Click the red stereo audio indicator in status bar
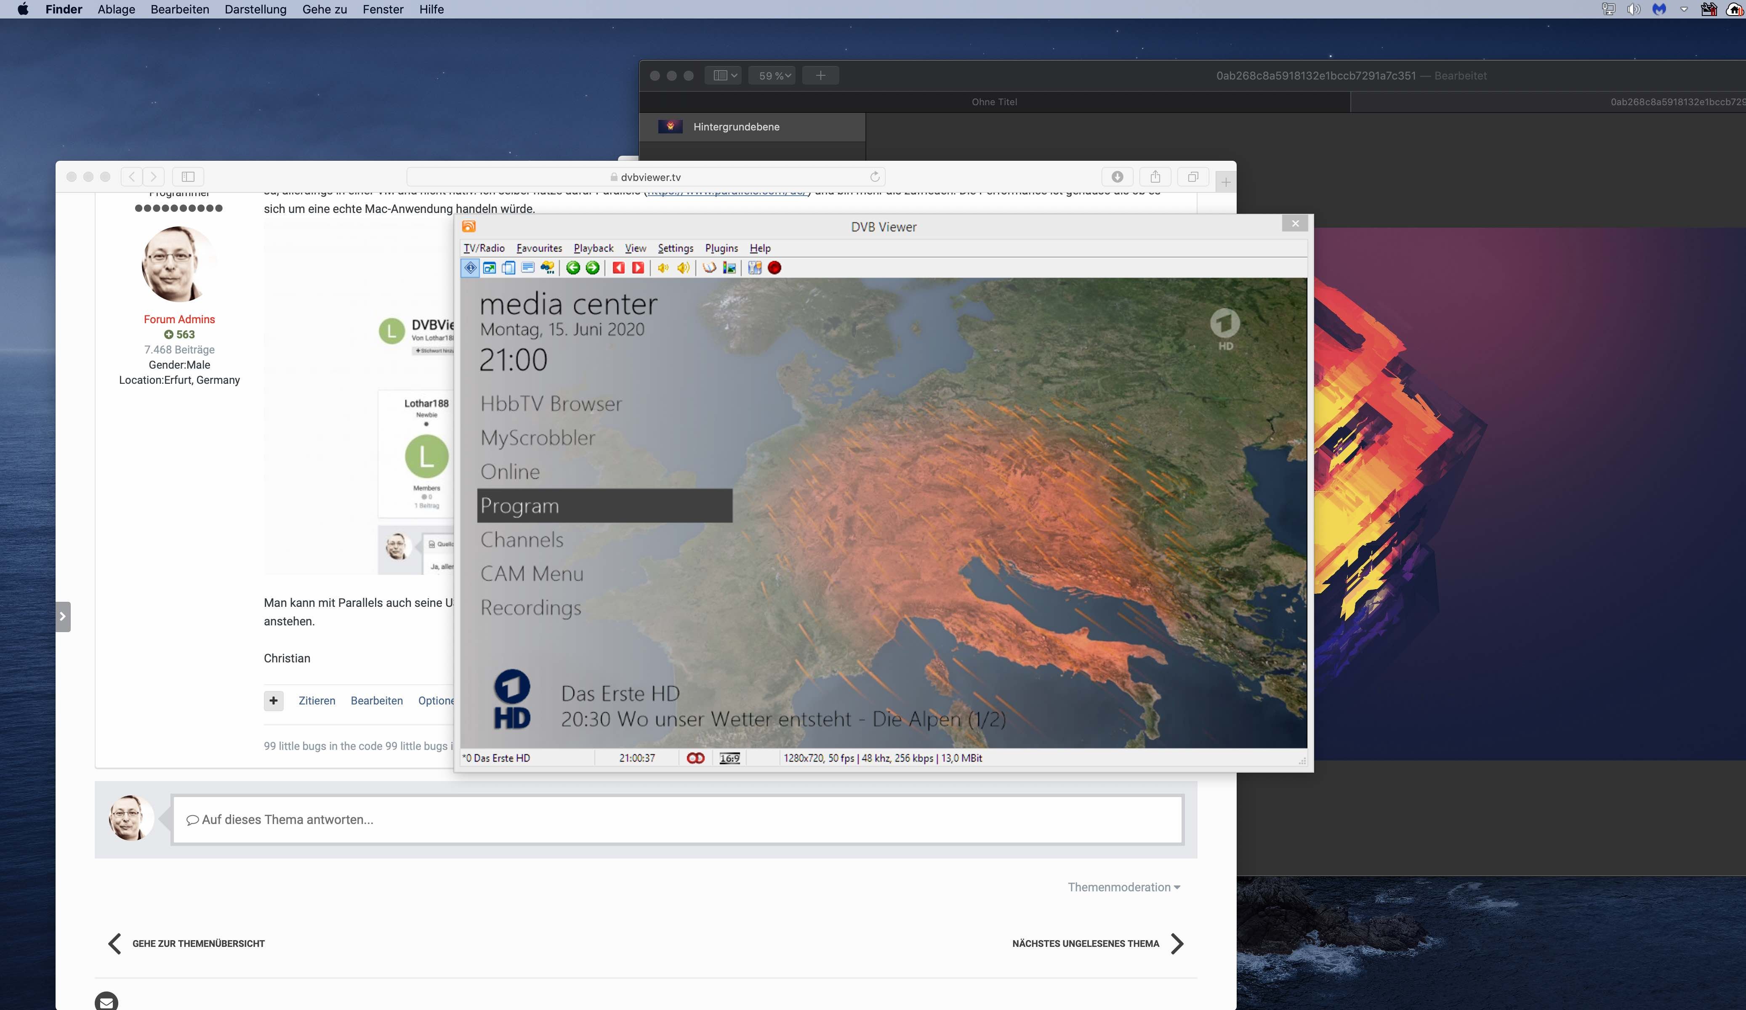This screenshot has height=1010, width=1746. pyautogui.click(x=696, y=758)
